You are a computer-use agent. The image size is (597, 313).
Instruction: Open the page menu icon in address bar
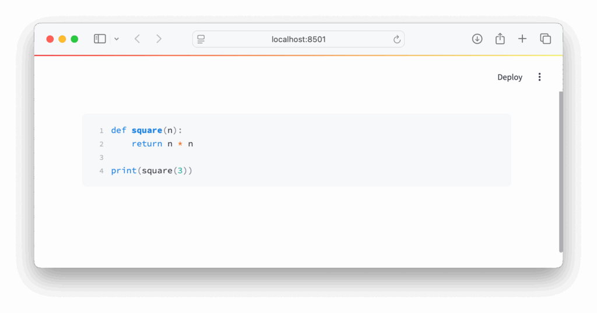click(x=201, y=39)
